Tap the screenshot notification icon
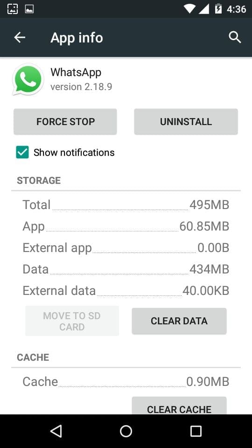Screen dimensions: 252x448 [x=13, y=9]
